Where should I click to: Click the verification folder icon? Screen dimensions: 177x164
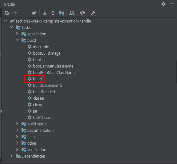pyautogui.click(x=24, y=150)
